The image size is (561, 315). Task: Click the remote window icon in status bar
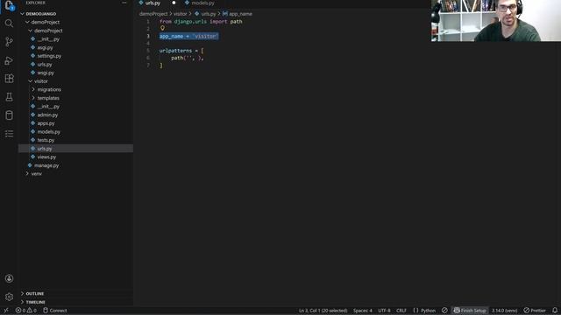[6, 311]
